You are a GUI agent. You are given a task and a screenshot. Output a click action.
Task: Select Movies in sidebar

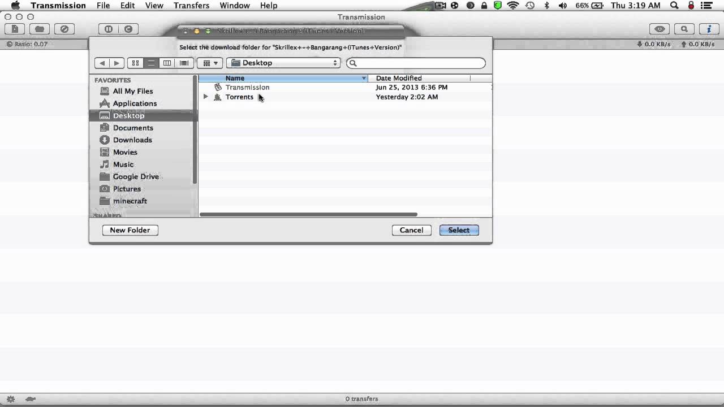point(125,152)
